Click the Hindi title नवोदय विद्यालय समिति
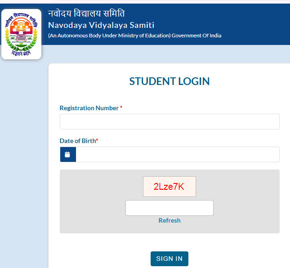 (86, 13)
